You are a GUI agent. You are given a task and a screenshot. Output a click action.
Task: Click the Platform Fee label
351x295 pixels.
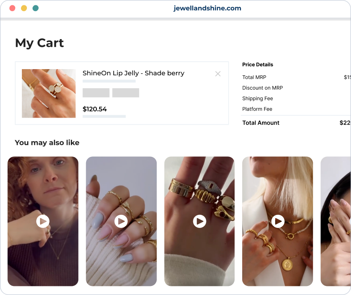(x=257, y=109)
